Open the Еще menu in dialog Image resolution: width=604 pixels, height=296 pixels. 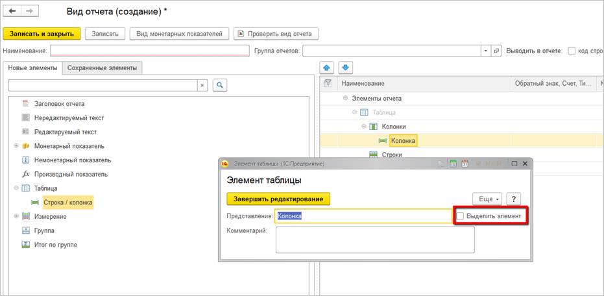487,199
